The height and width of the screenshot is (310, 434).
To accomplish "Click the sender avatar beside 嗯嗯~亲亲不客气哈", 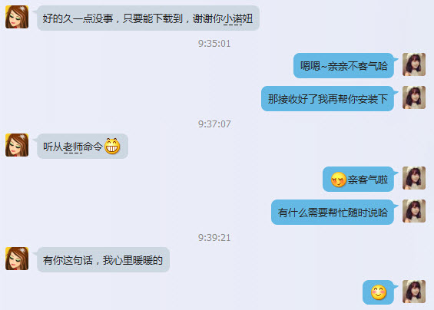I will click(x=414, y=64).
